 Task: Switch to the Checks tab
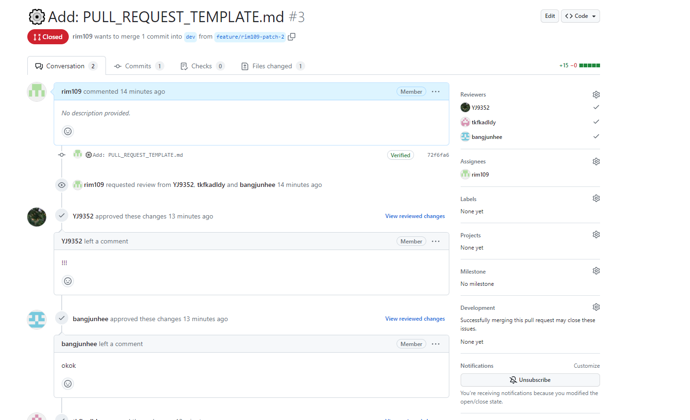click(x=203, y=66)
